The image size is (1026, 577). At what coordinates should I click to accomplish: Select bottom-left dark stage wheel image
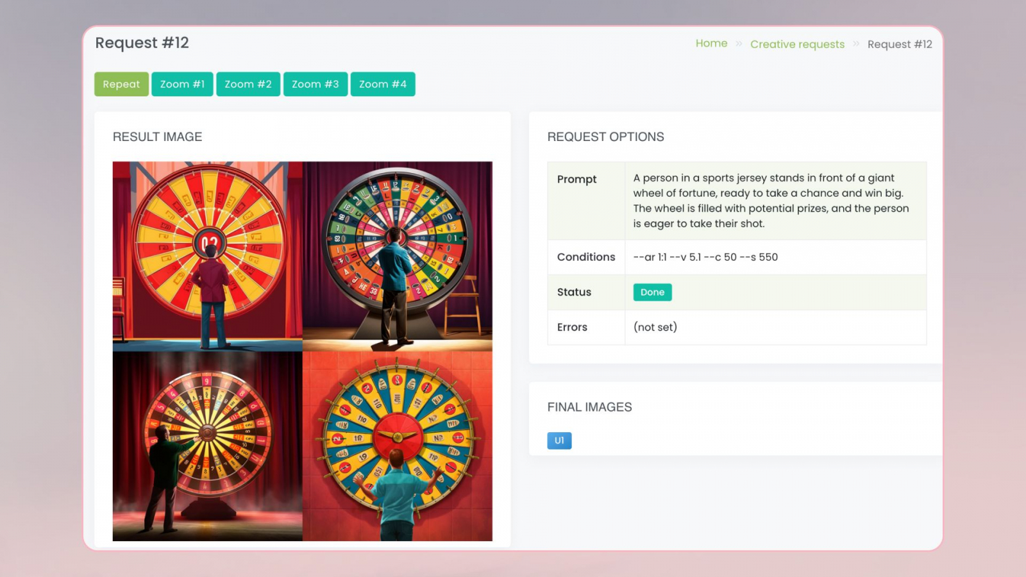click(208, 446)
